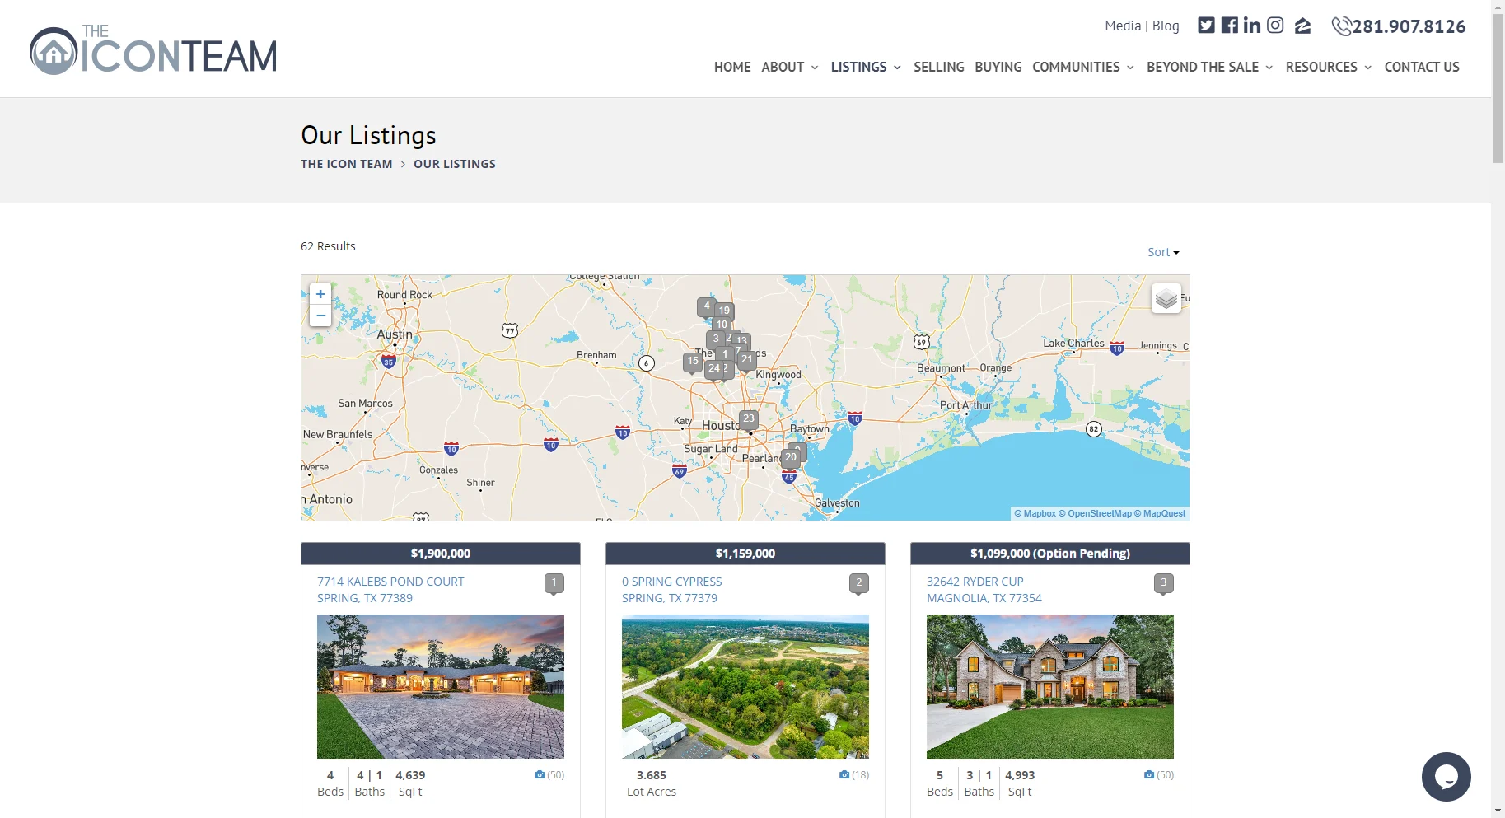Open photo count for Ryder Cup listing

tap(1159, 775)
